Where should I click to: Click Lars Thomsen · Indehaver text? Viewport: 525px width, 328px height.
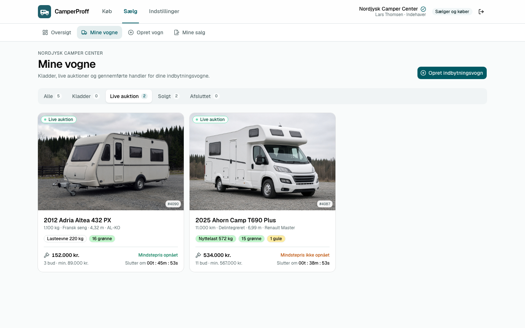click(x=400, y=15)
